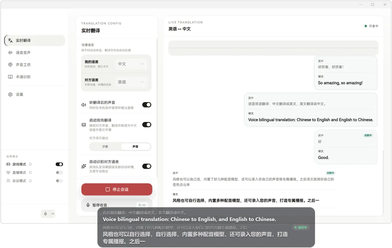The height and width of the screenshot is (248, 392).
Task: Expand the chevron next to sidebar microphone
Action: pos(53,214)
